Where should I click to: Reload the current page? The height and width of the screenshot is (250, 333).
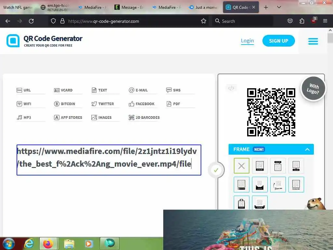point(31,21)
